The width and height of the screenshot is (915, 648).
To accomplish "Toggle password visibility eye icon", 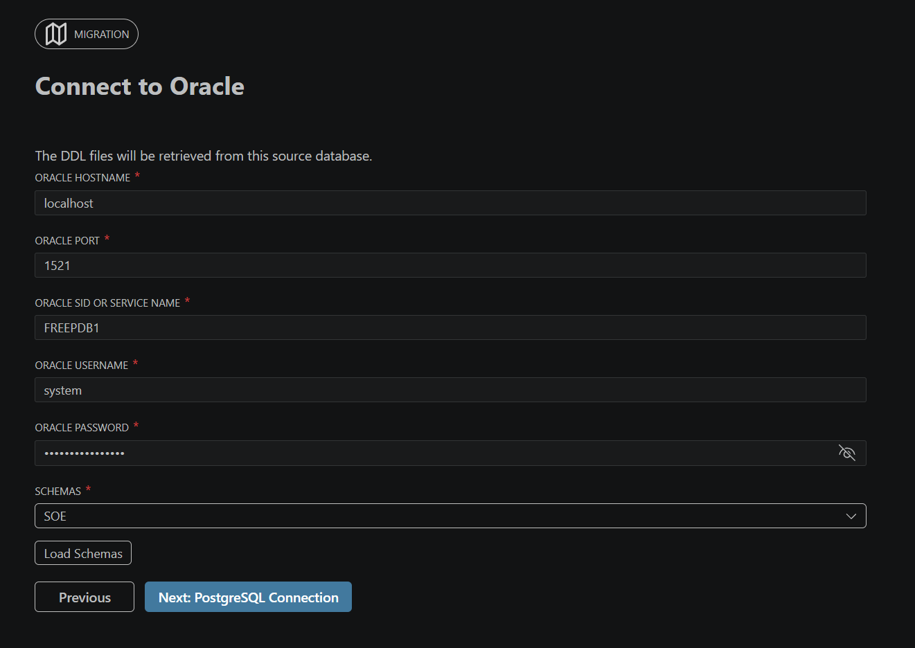I will [x=846, y=453].
